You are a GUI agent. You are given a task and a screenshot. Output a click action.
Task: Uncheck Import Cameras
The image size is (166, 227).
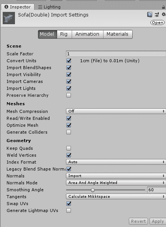(69, 81)
